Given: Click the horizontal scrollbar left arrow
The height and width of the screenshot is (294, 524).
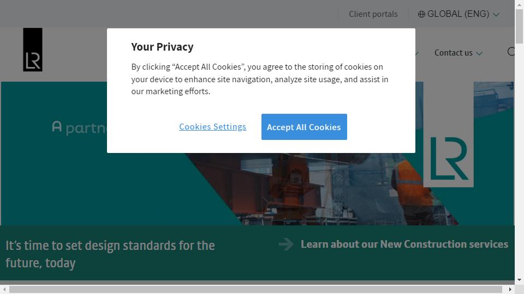Looking at the screenshot, I should [4, 289].
